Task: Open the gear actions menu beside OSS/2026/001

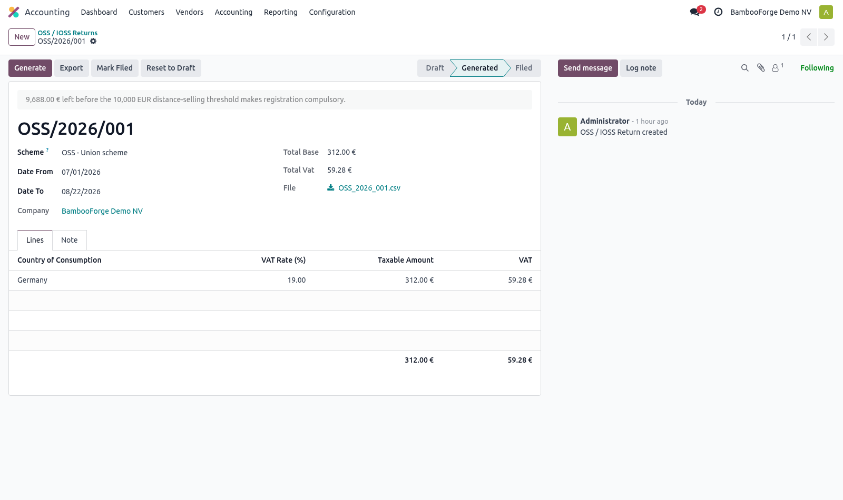Action: pos(93,41)
